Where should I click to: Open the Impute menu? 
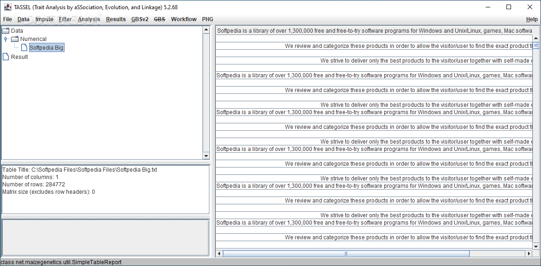click(x=44, y=19)
